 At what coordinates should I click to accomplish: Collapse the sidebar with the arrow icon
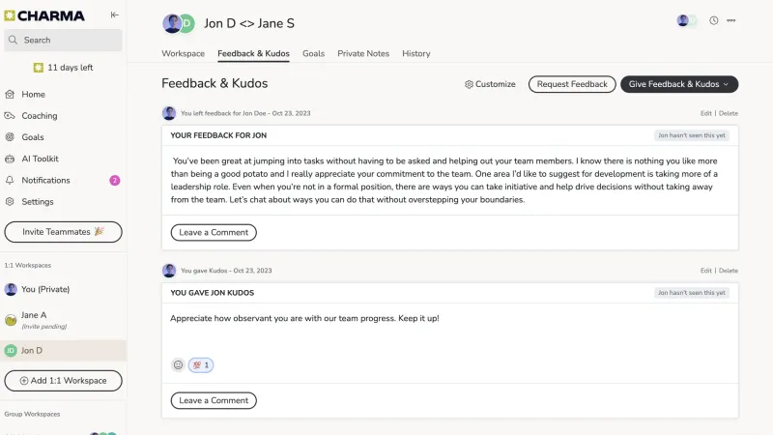pos(114,14)
